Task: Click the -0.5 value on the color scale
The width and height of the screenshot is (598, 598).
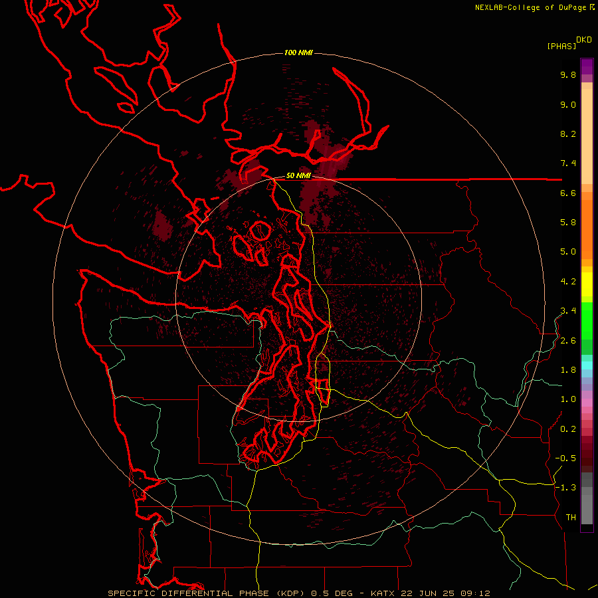Action: (565, 458)
